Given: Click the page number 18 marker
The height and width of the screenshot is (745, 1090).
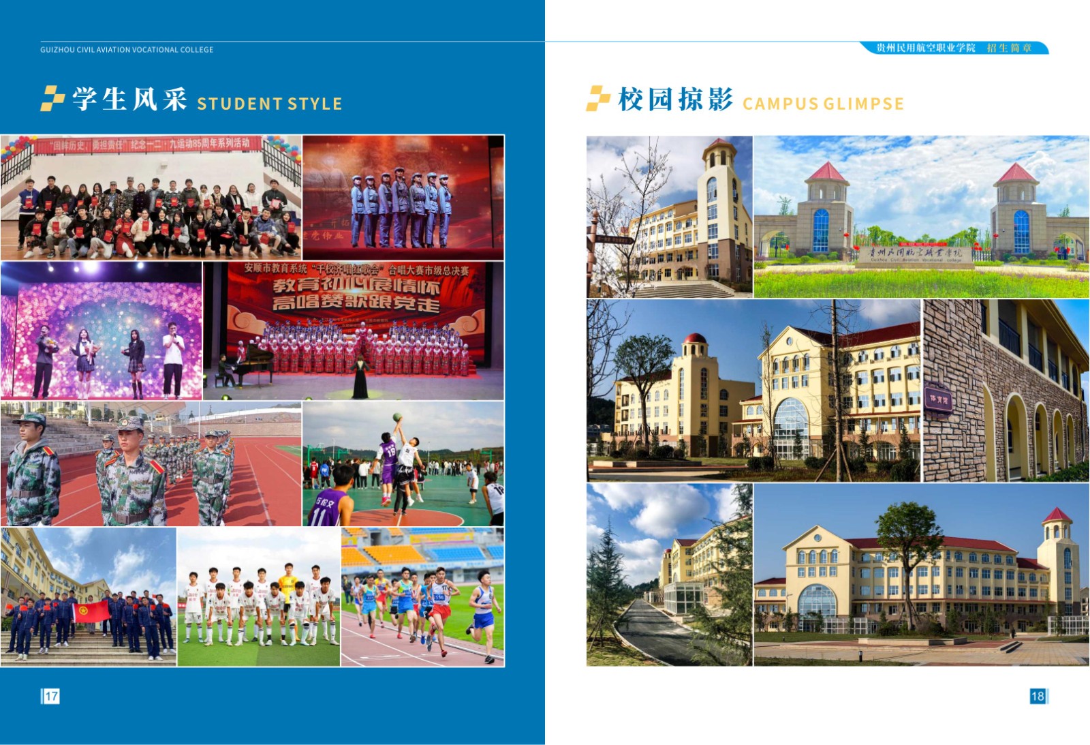Looking at the screenshot, I should [x=1038, y=696].
